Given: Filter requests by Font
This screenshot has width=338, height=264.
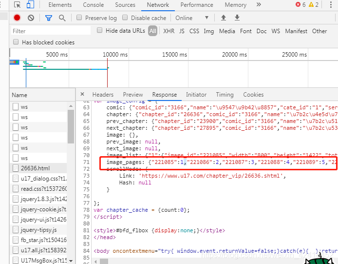Looking at the screenshot, I should click(246, 31).
